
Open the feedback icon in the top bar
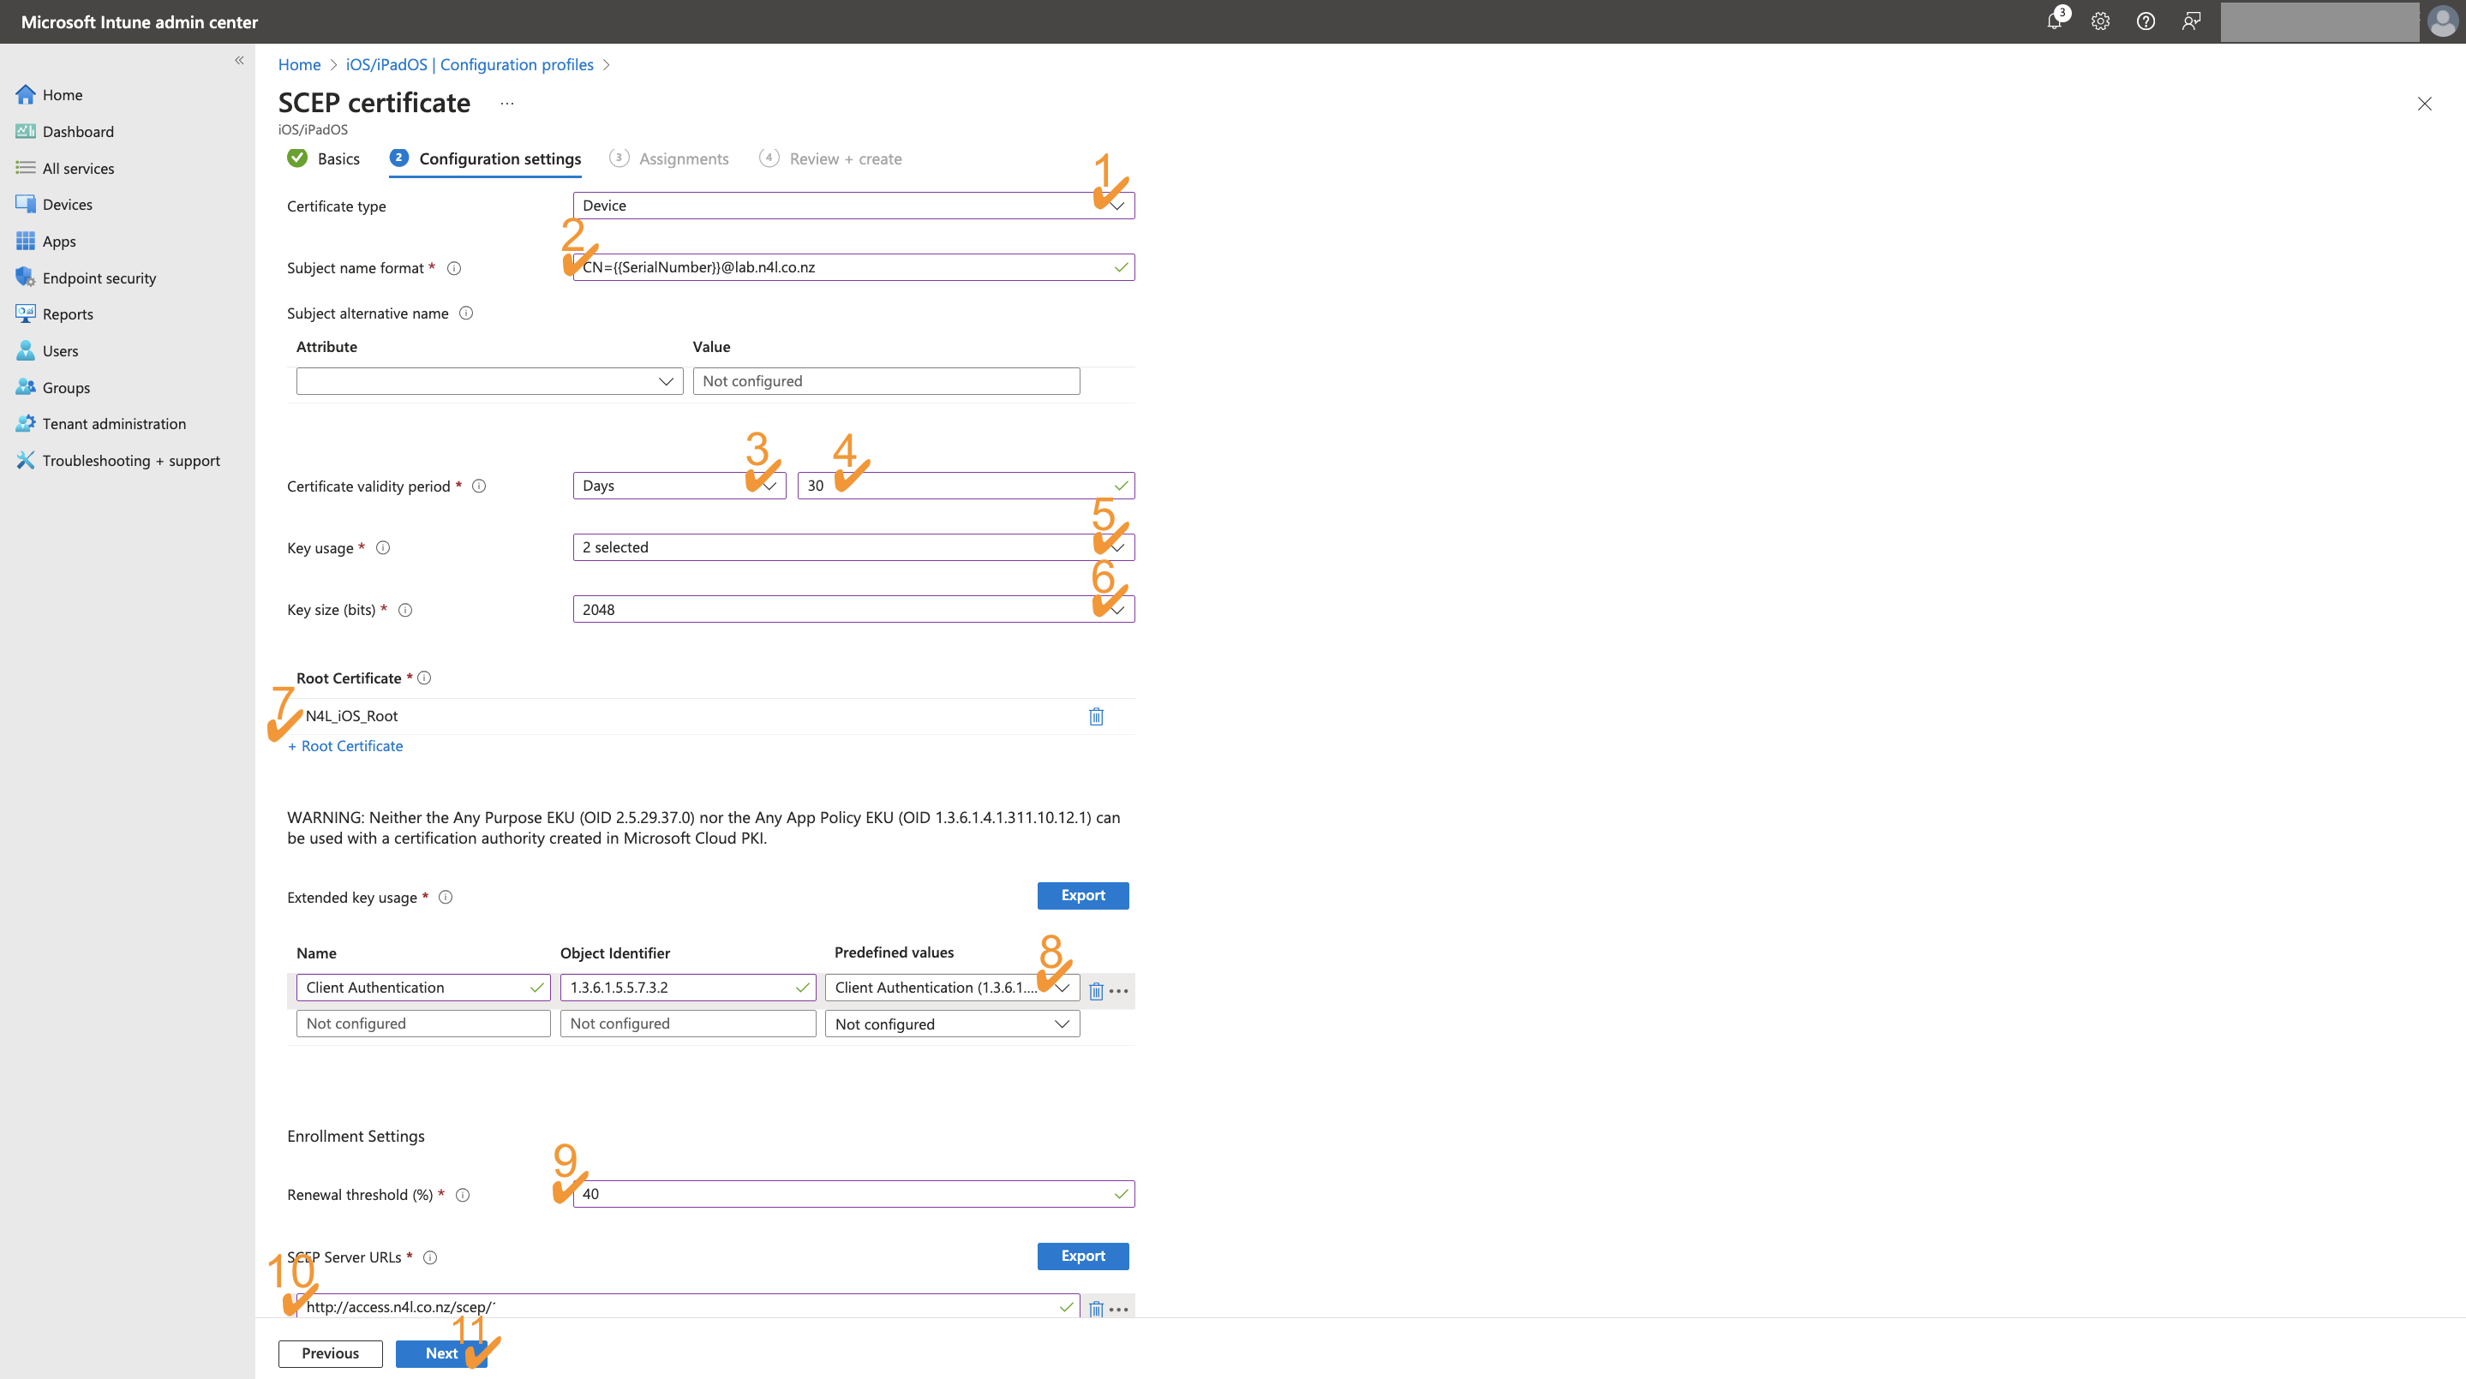click(x=2191, y=21)
